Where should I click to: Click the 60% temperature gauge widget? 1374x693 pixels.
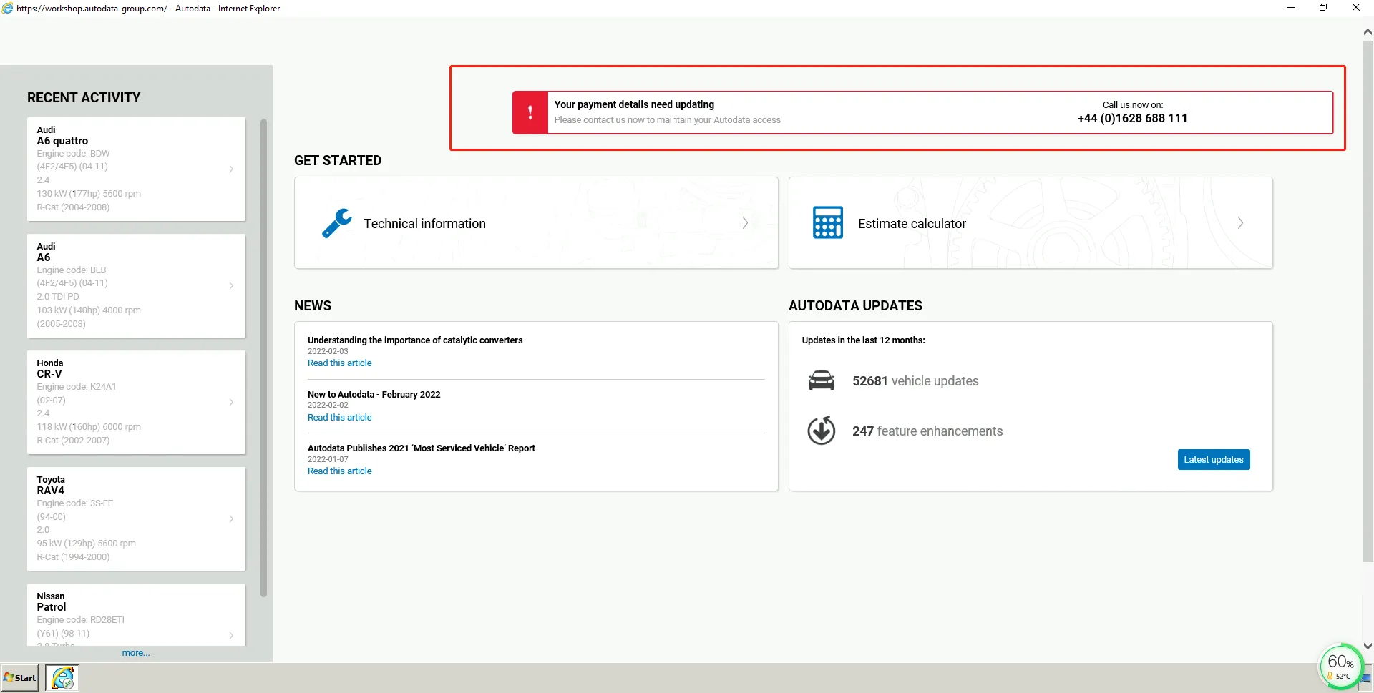[1340, 667]
